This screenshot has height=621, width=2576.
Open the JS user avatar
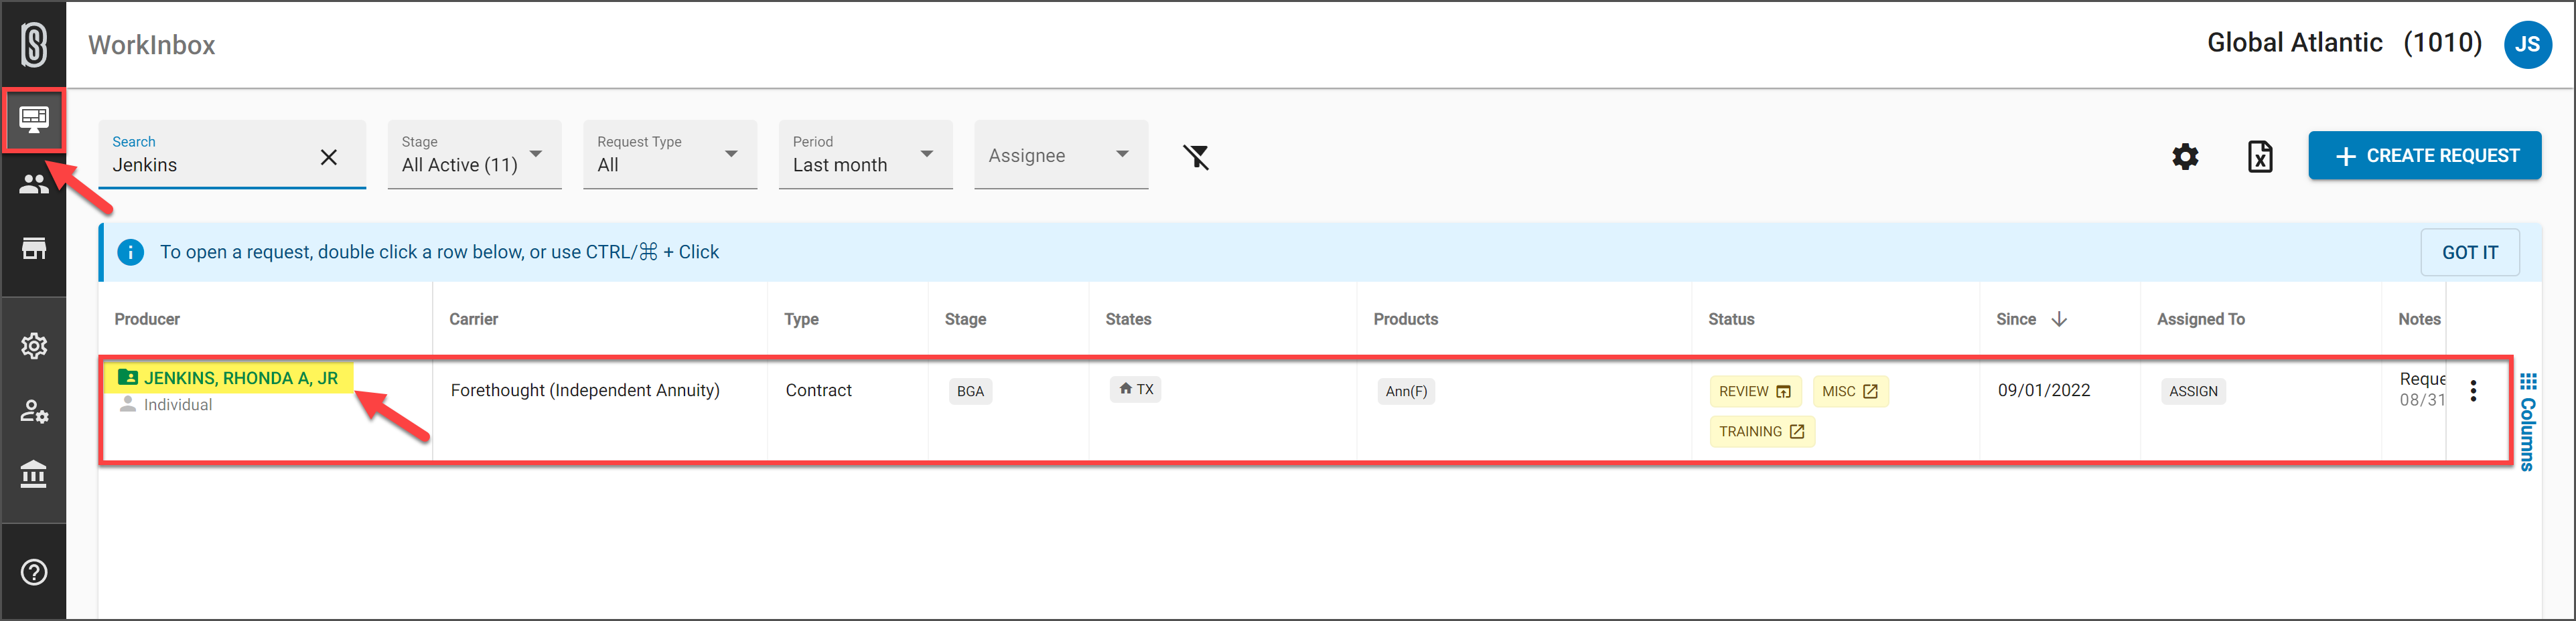pos(2527,45)
